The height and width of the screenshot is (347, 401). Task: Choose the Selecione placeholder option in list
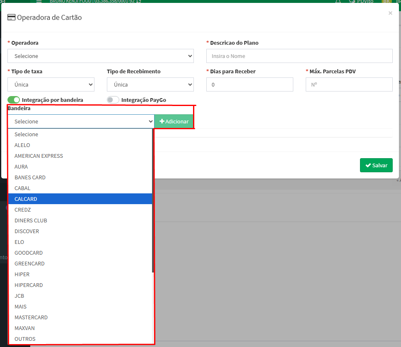coord(80,134)
